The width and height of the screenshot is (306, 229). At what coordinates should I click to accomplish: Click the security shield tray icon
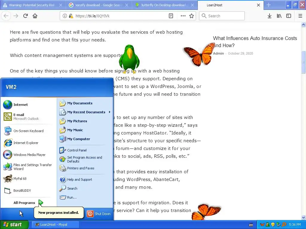[x=273, y=225]
